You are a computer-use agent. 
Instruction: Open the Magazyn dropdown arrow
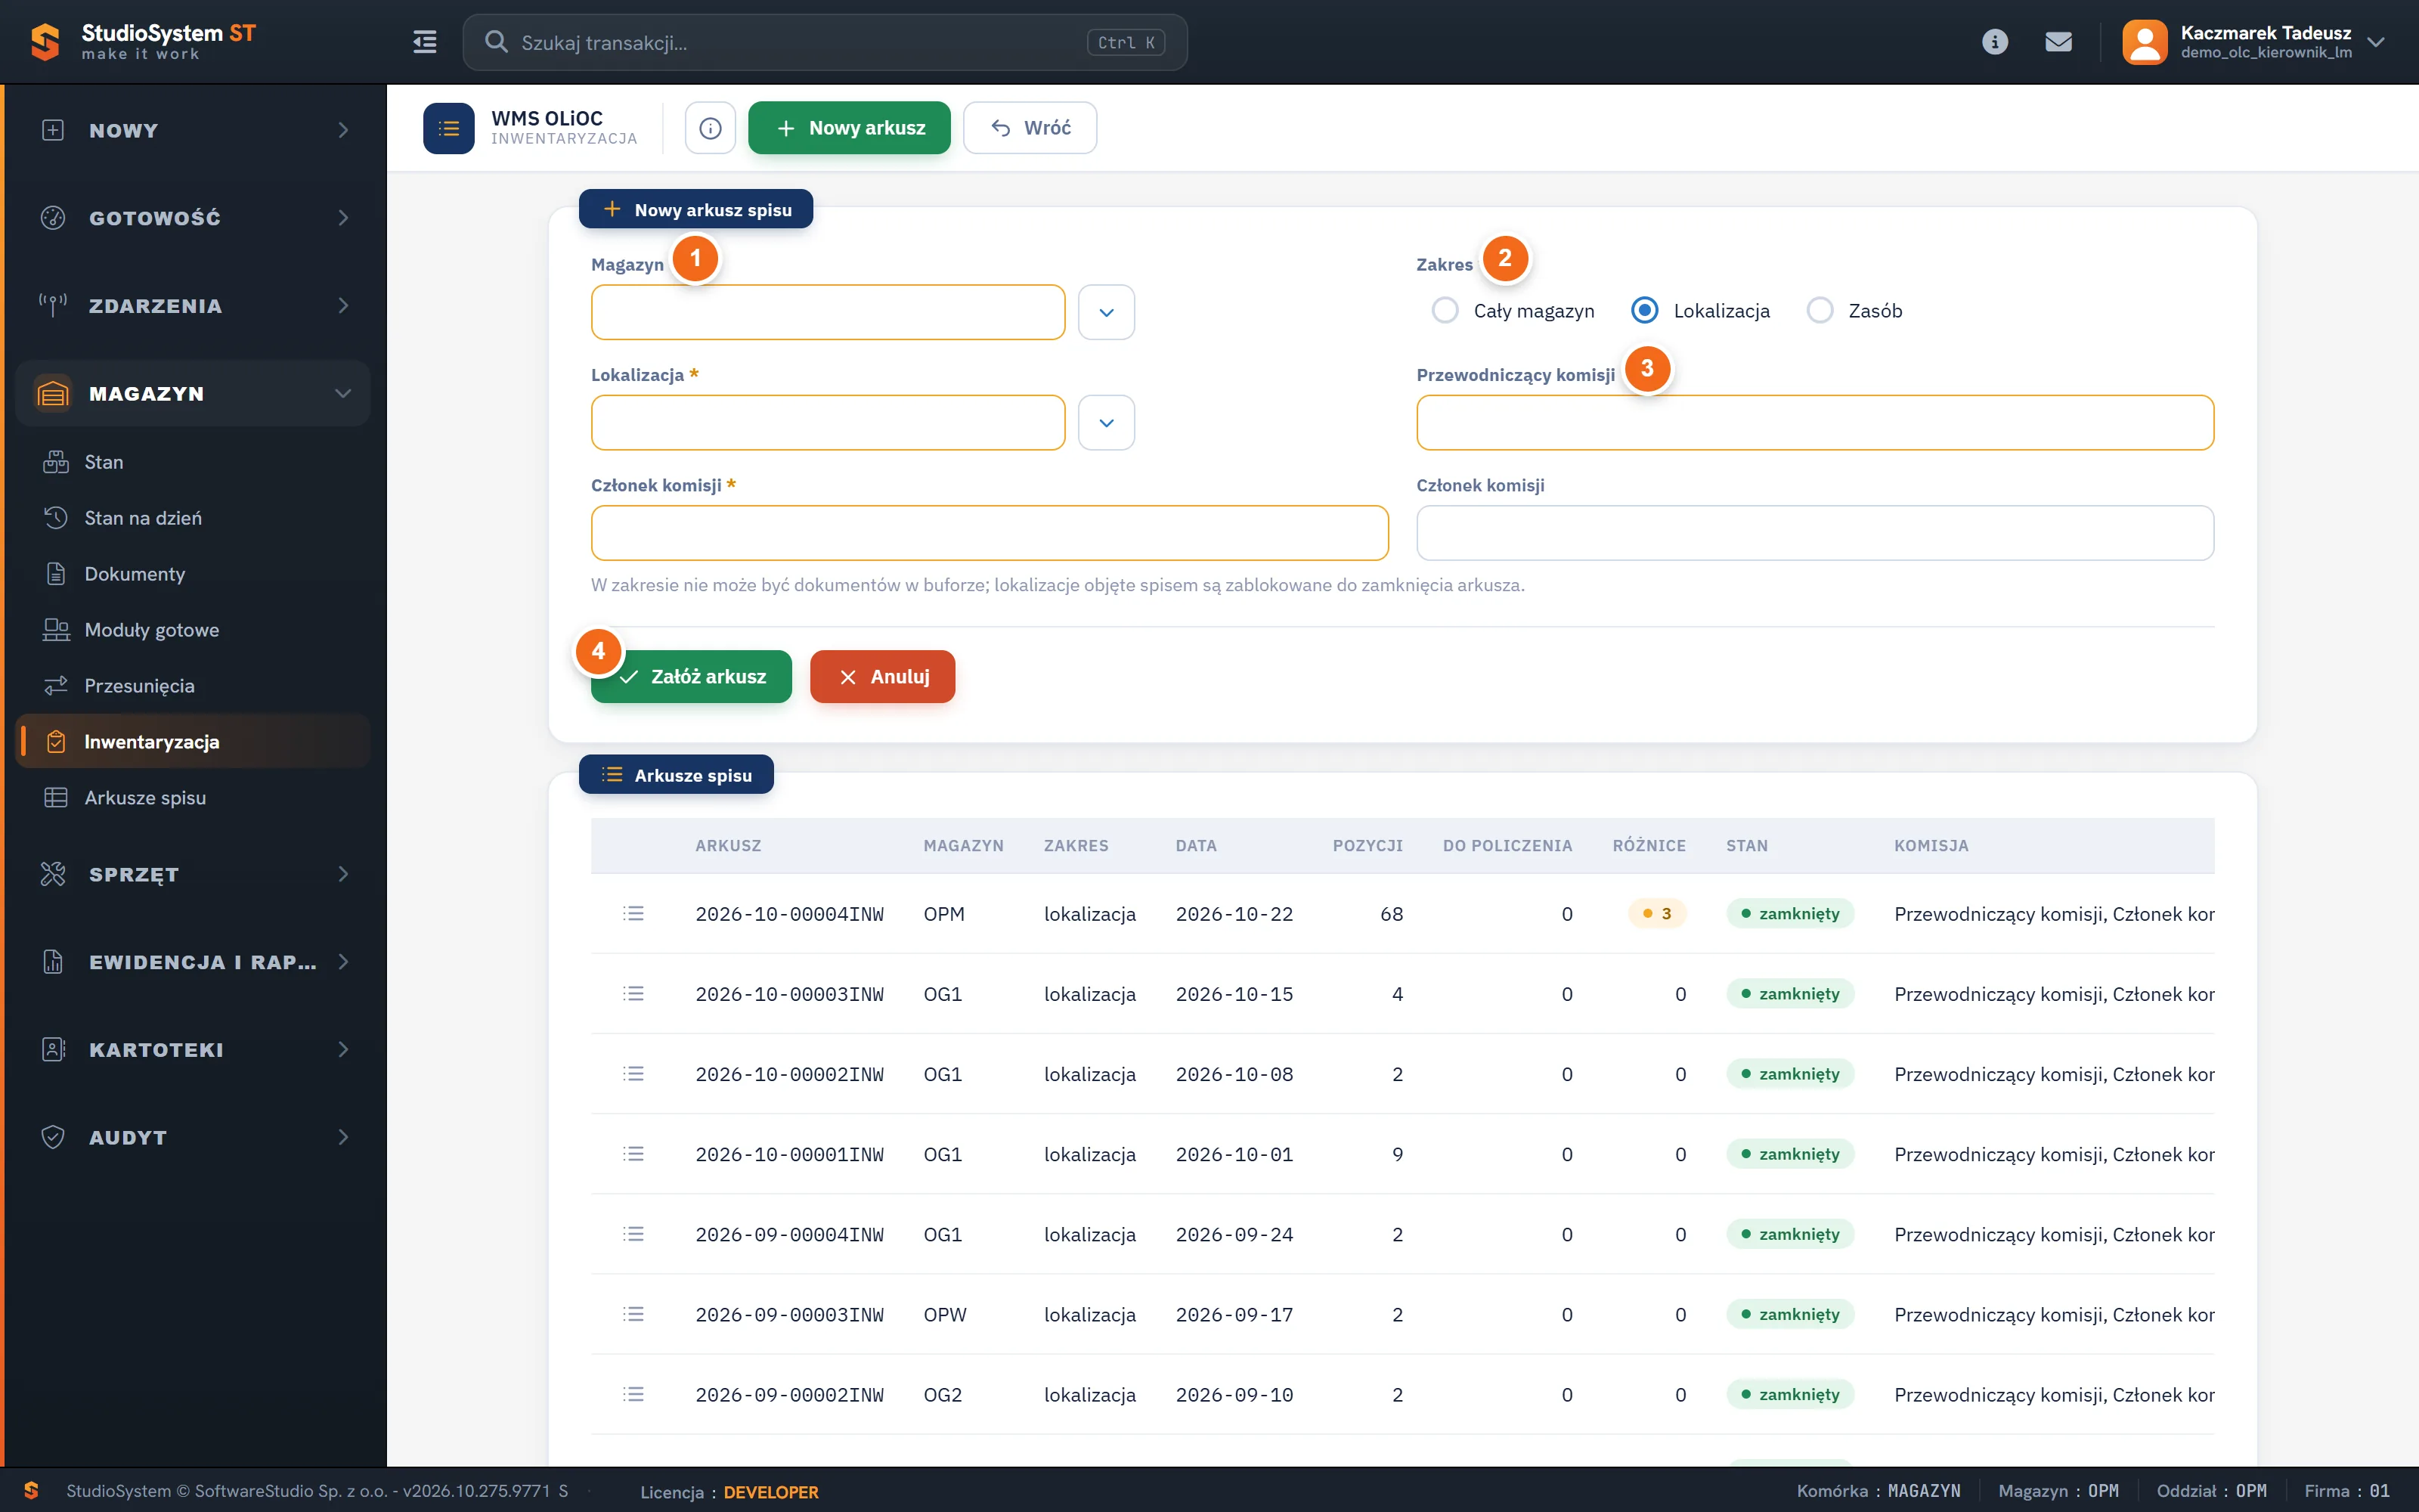pyautogui.click(x=1105, y=312)
